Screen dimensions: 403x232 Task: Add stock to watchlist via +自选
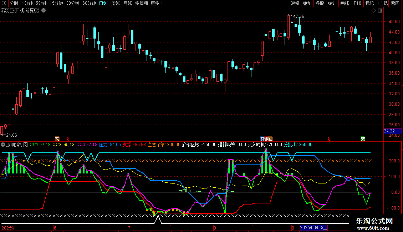382,3
